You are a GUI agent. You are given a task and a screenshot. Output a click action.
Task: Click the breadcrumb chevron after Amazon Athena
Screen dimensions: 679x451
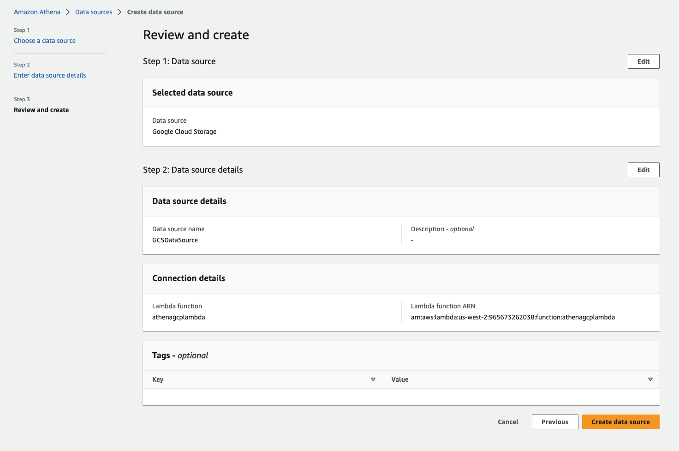[x=68, y=12]
